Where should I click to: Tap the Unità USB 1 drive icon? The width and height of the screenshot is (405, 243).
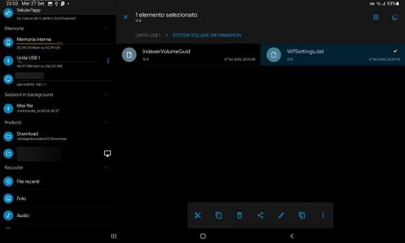[8, 60]
